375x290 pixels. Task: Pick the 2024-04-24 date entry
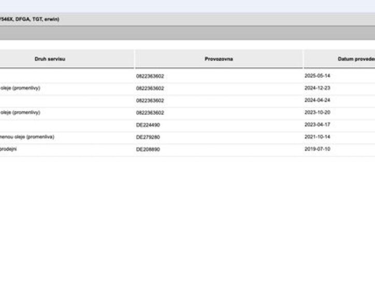pos(317,100)
